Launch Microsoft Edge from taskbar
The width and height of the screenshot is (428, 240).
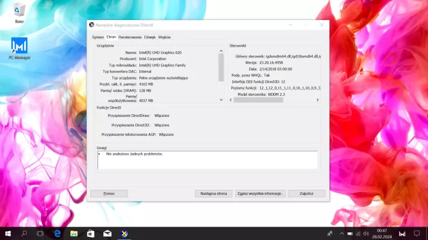pos(57,234)
